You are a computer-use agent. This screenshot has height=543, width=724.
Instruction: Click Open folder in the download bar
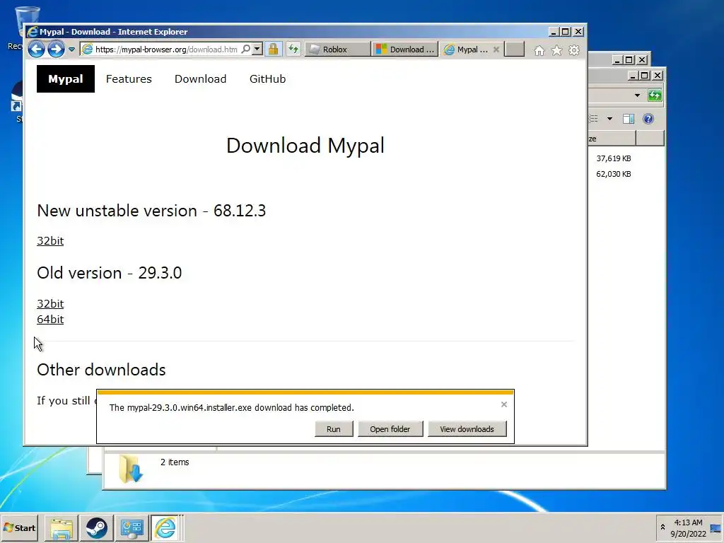[390, 429]
